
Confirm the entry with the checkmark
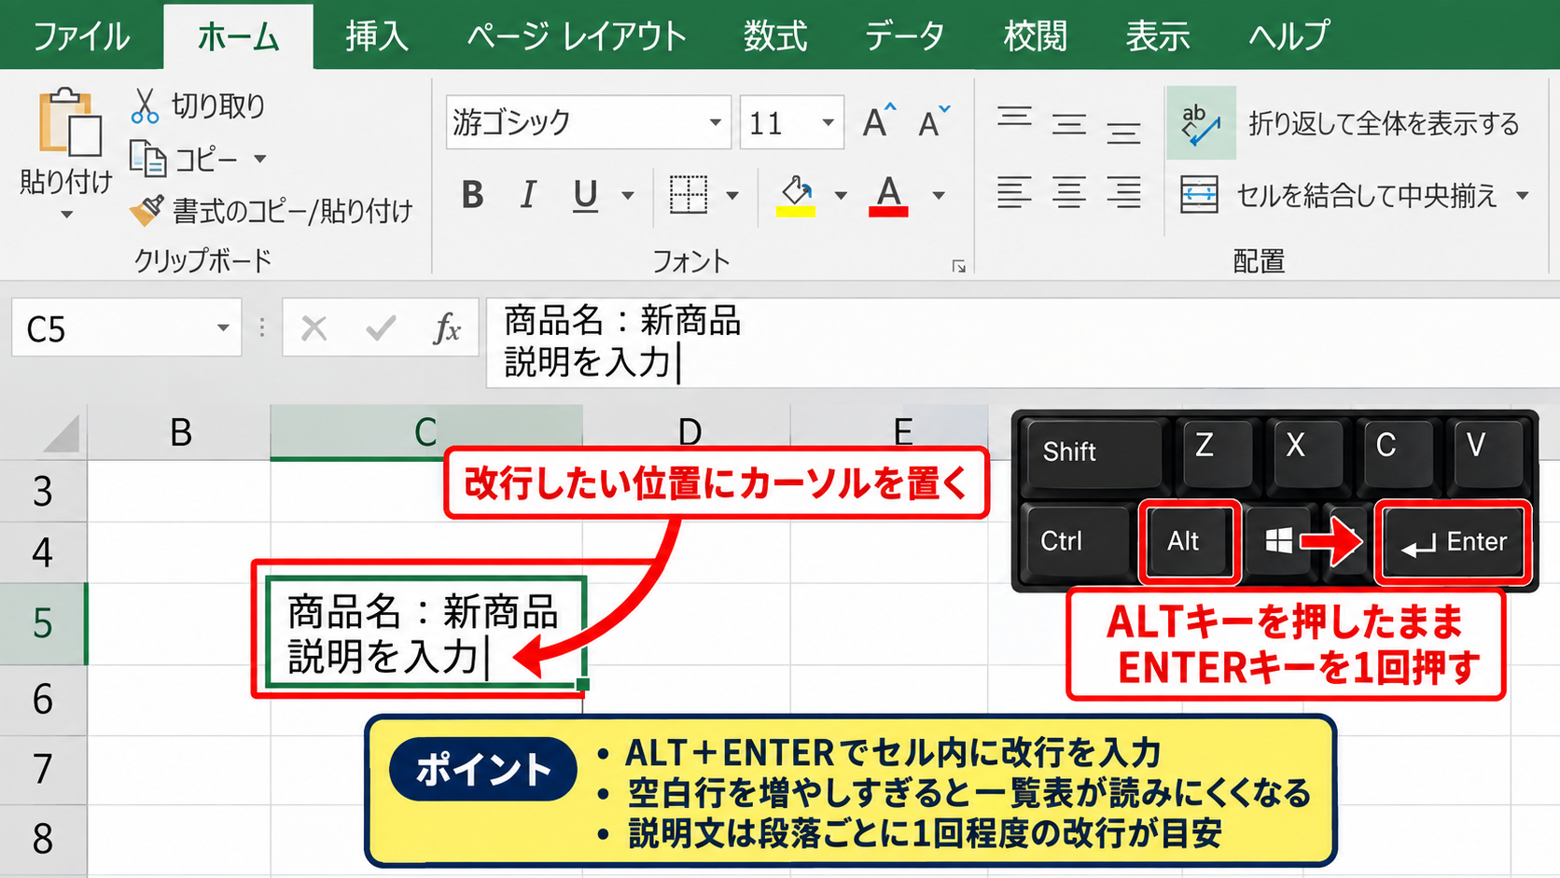click(x=381, y=328)
